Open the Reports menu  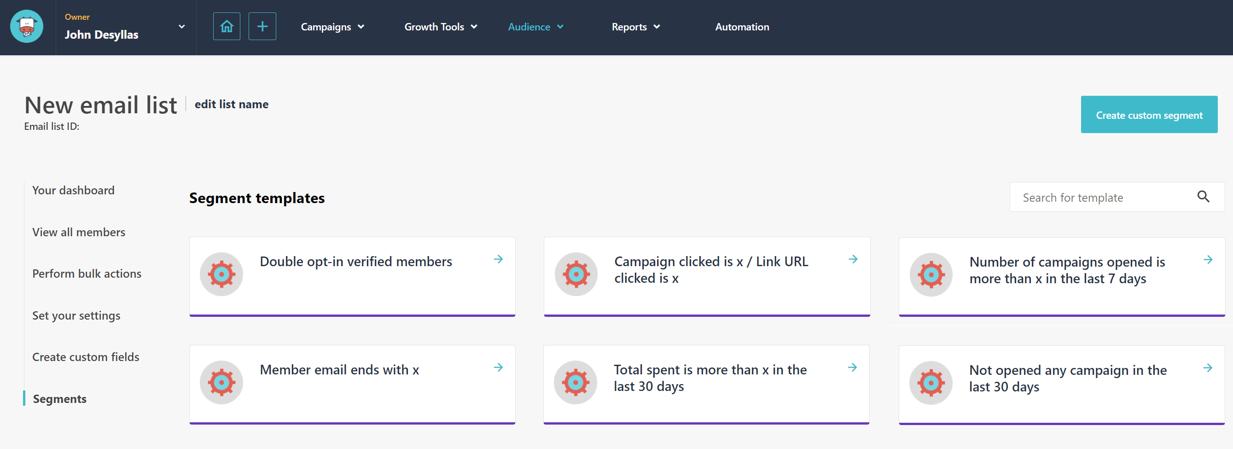click(635, 27)
